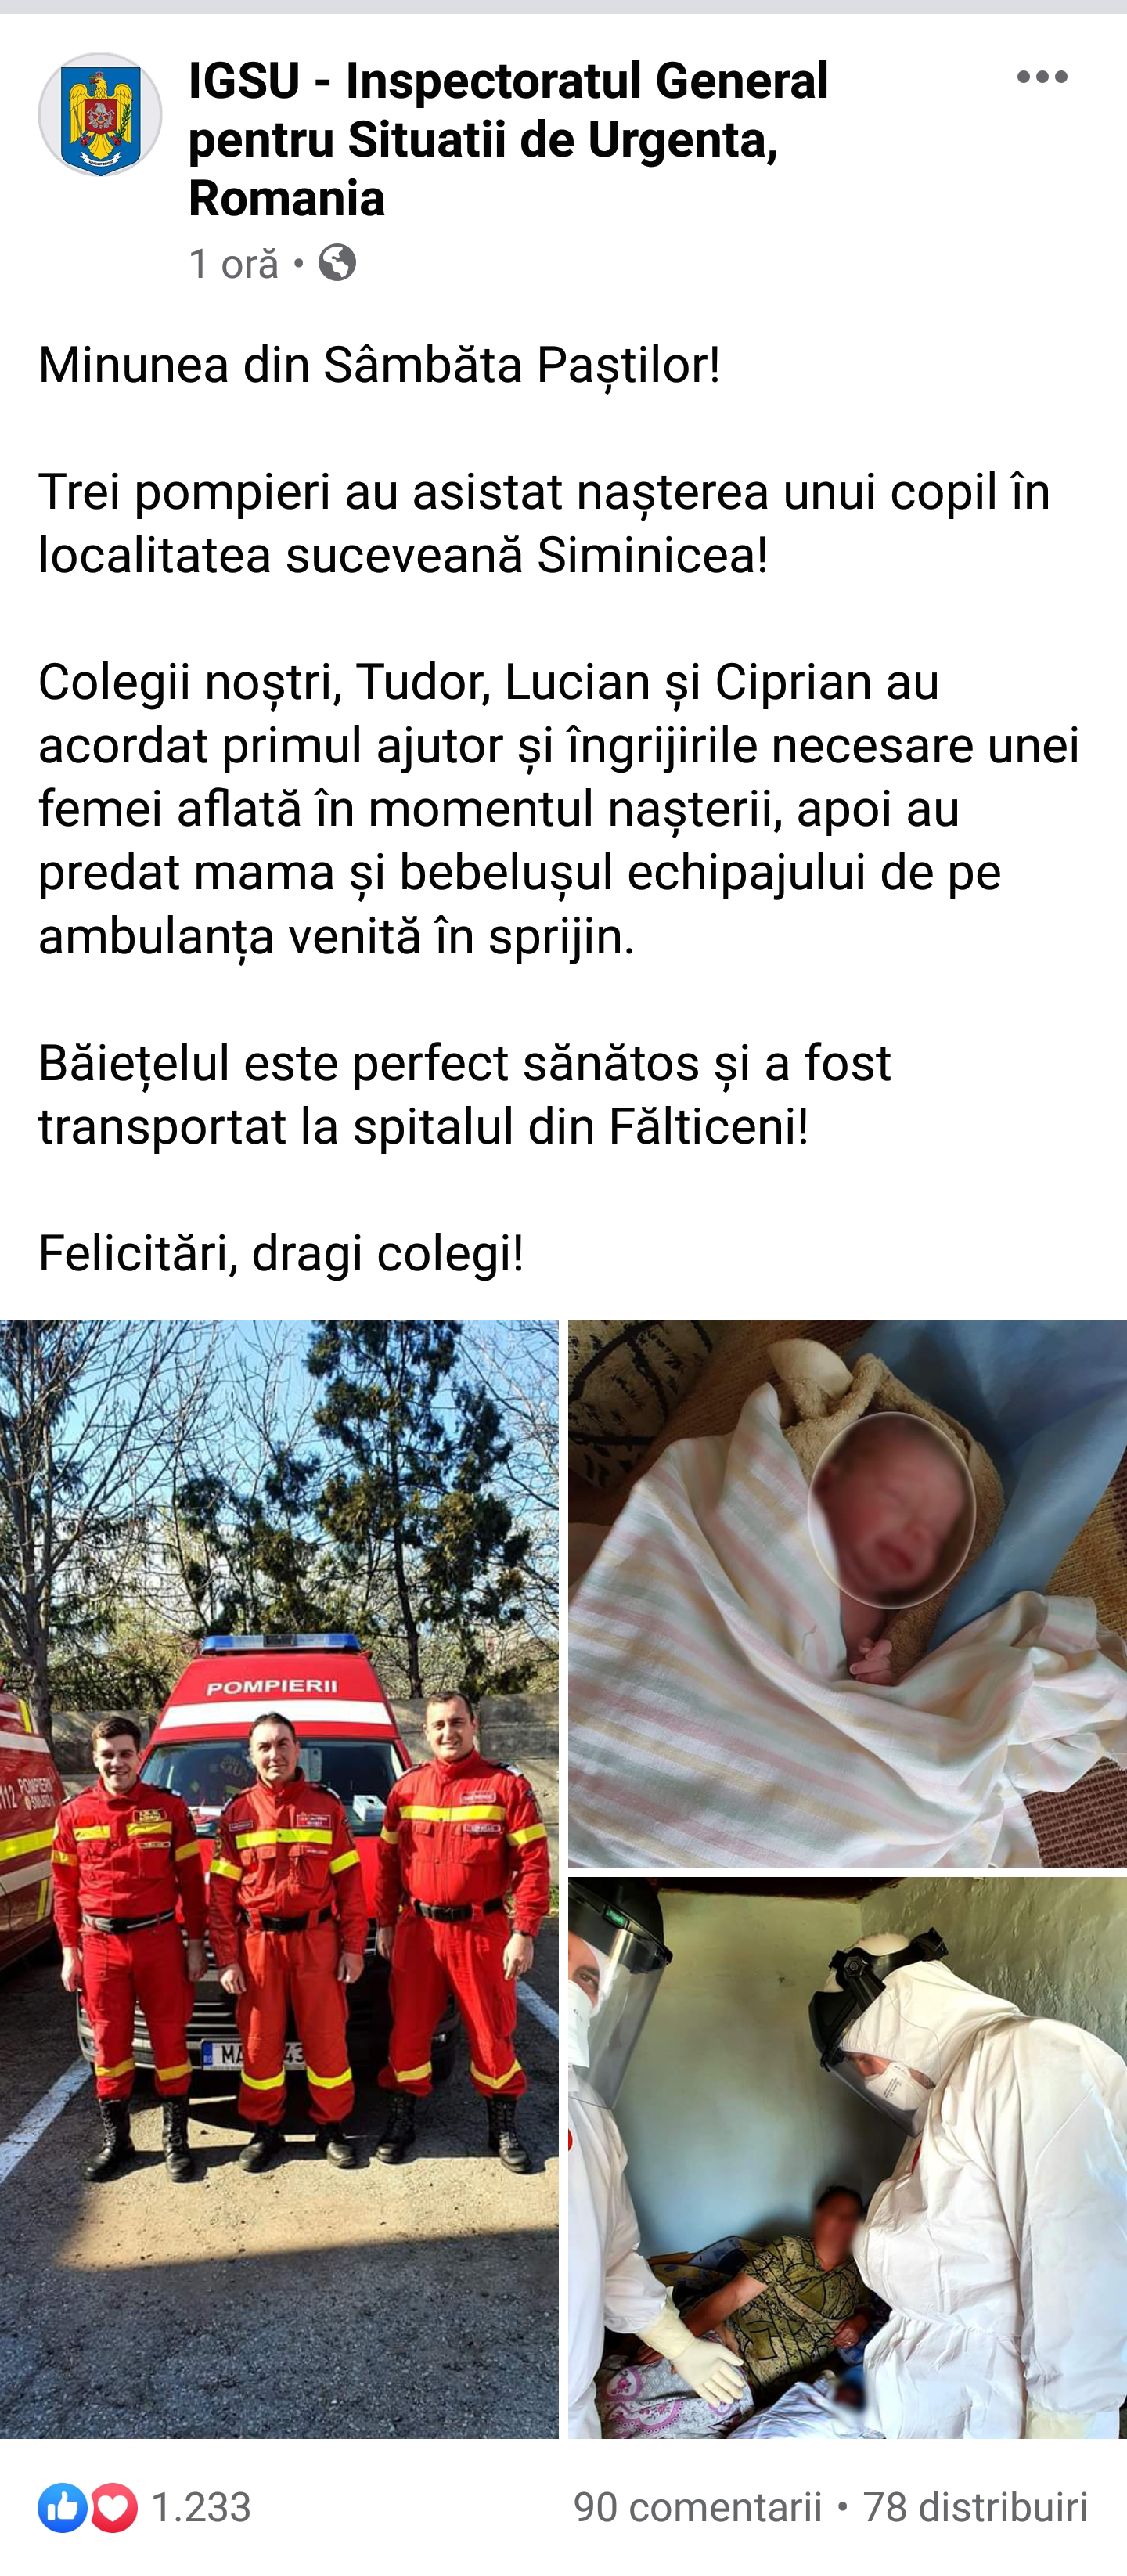1127x2576 pixels.
Task: Tap the sentence about spitalul din Fălticeni
Action: (x=465, y=1095)
